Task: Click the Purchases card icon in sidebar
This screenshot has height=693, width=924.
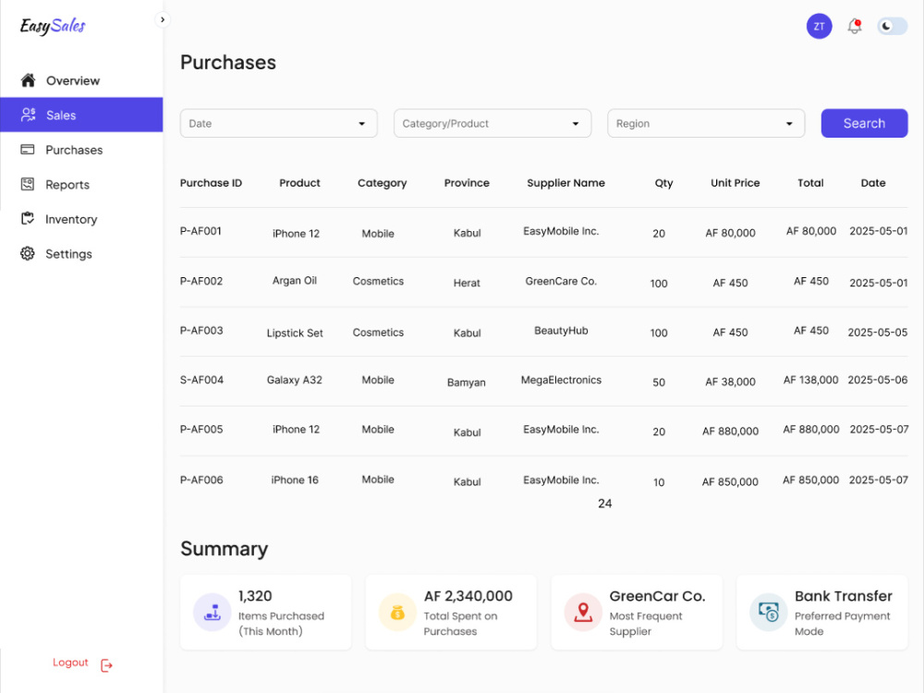Action: coord(28,150)
